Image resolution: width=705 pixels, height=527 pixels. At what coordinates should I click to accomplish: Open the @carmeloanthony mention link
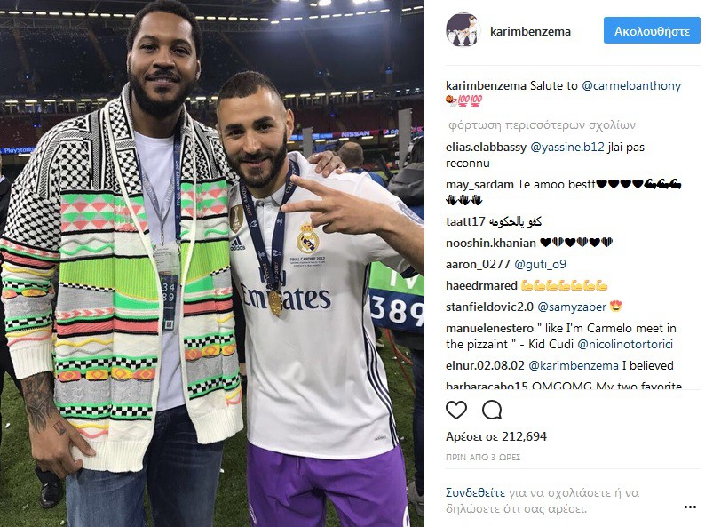[x=631, y=85]
